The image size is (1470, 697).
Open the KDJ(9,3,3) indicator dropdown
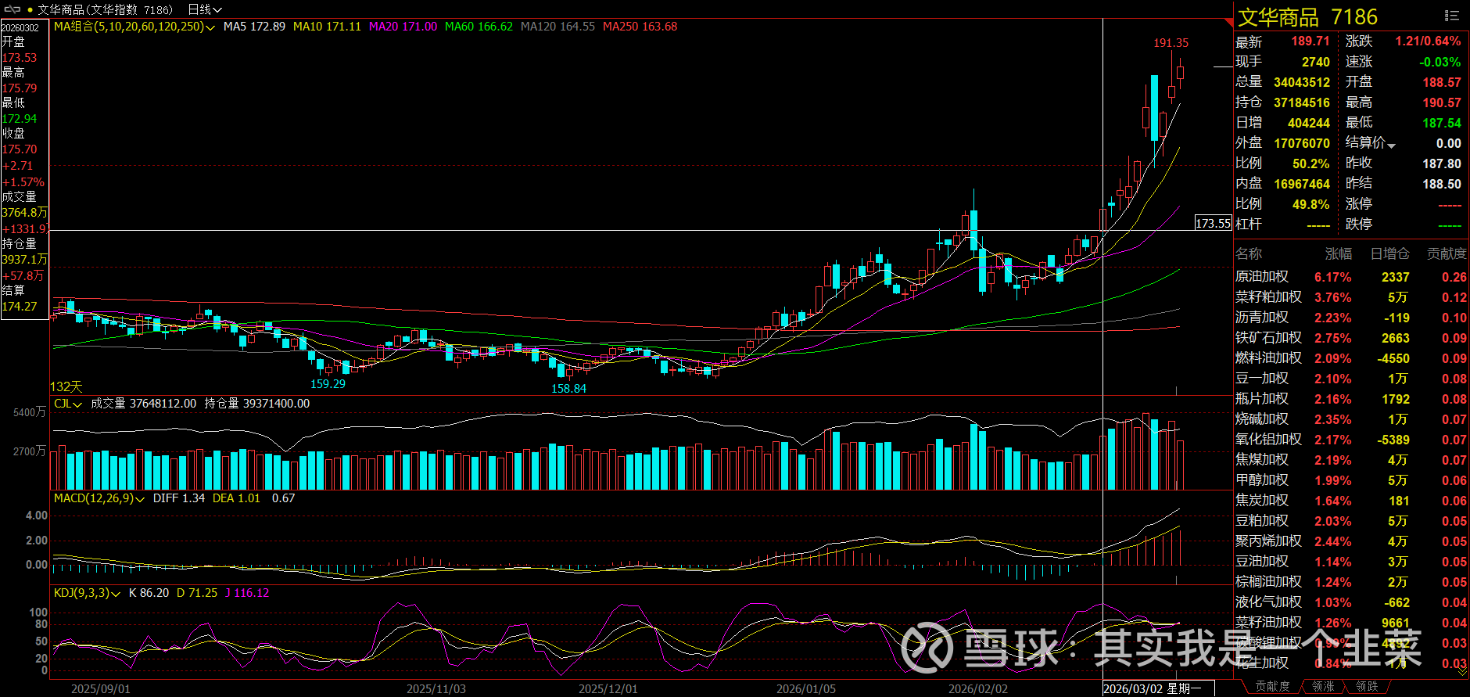pyautogui.click(x=116, y=594)
